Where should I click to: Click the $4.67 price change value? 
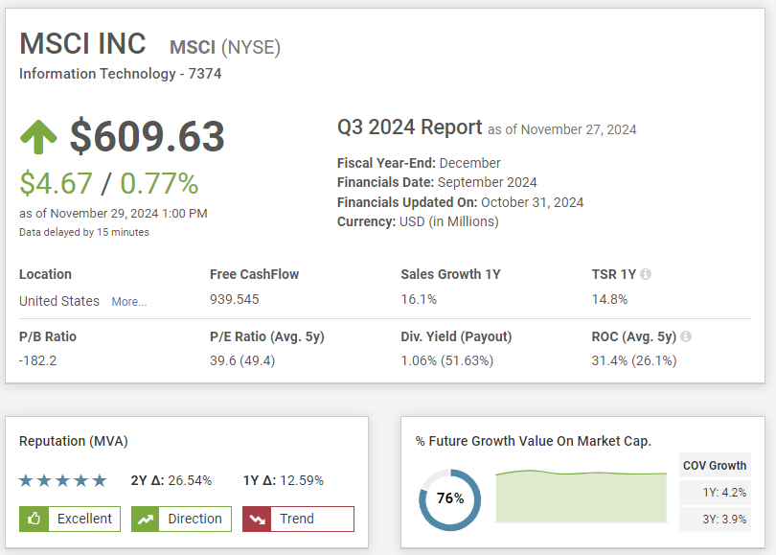(56, 184)
